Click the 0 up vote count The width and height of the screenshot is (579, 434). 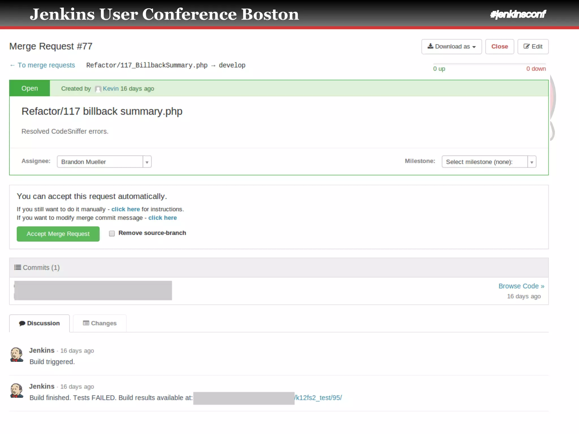coord(439,69)
